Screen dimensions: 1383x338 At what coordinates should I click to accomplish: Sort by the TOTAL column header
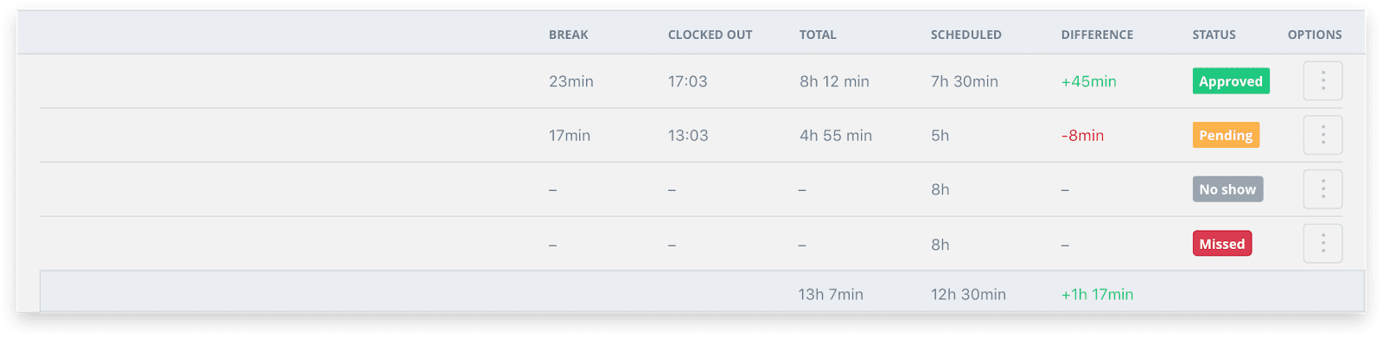pyautogui.click(x=818, y=35)
